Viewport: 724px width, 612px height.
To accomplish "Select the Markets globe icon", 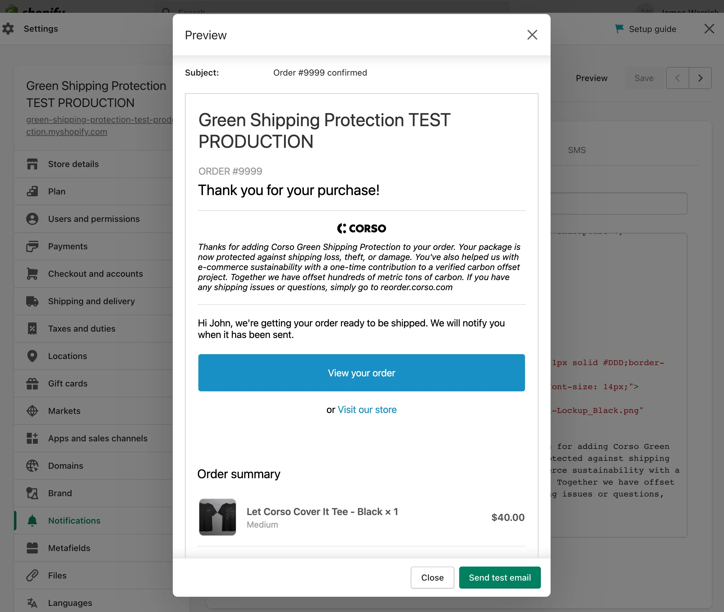I will coord(32,411).
